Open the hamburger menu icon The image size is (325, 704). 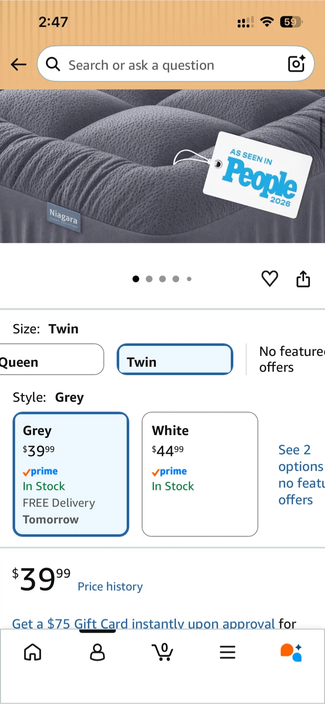click(x=227, y=652)
